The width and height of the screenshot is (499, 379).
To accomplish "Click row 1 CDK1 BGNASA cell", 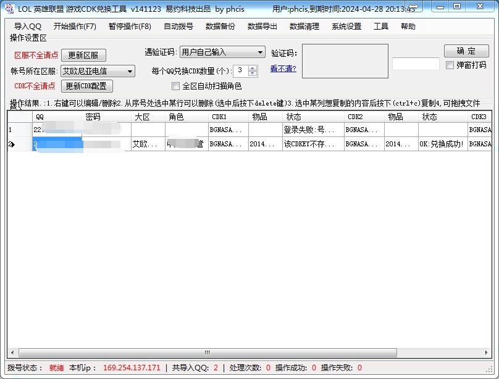I will tap(228, 130).
